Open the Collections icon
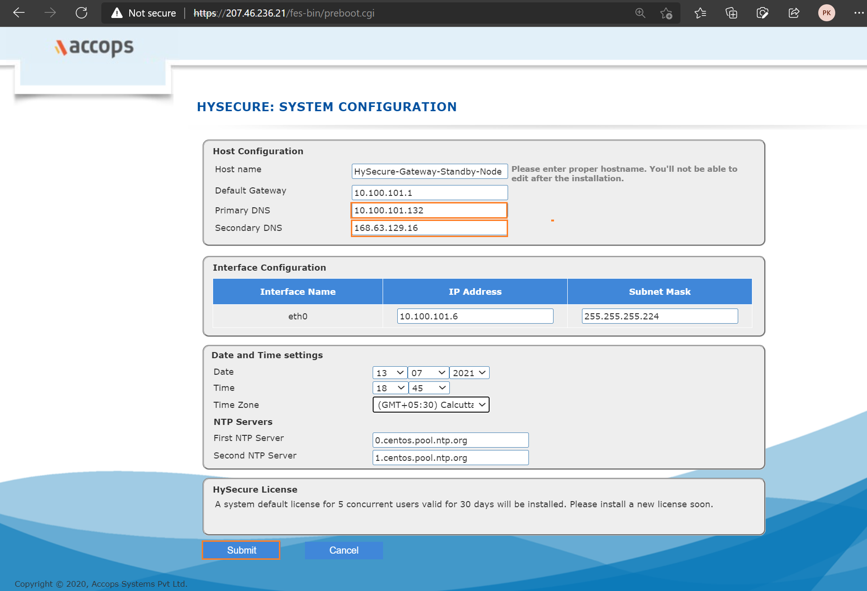867x591 pixels. (x=732, y=13)
